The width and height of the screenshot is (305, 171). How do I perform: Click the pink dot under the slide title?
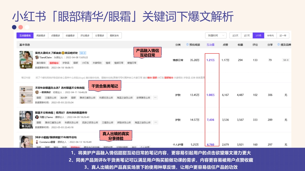coord(21,27)
